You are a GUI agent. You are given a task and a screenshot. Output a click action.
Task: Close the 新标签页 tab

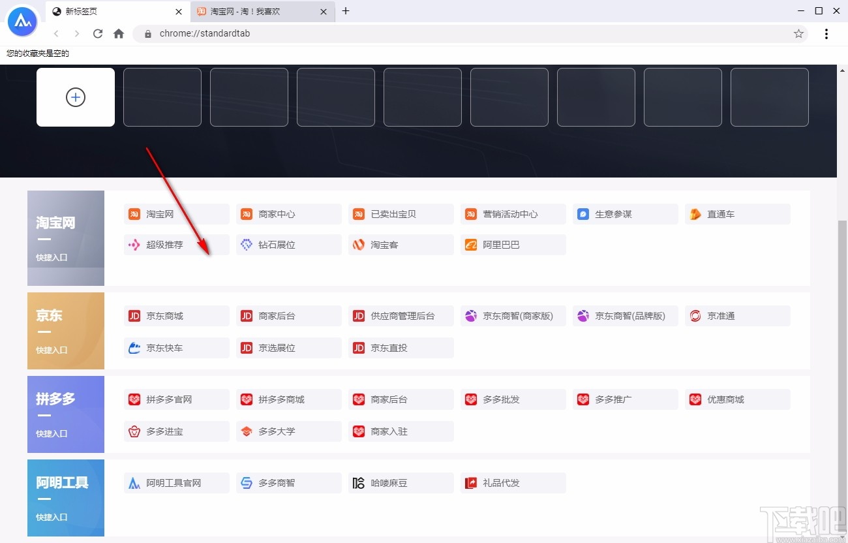179,11
